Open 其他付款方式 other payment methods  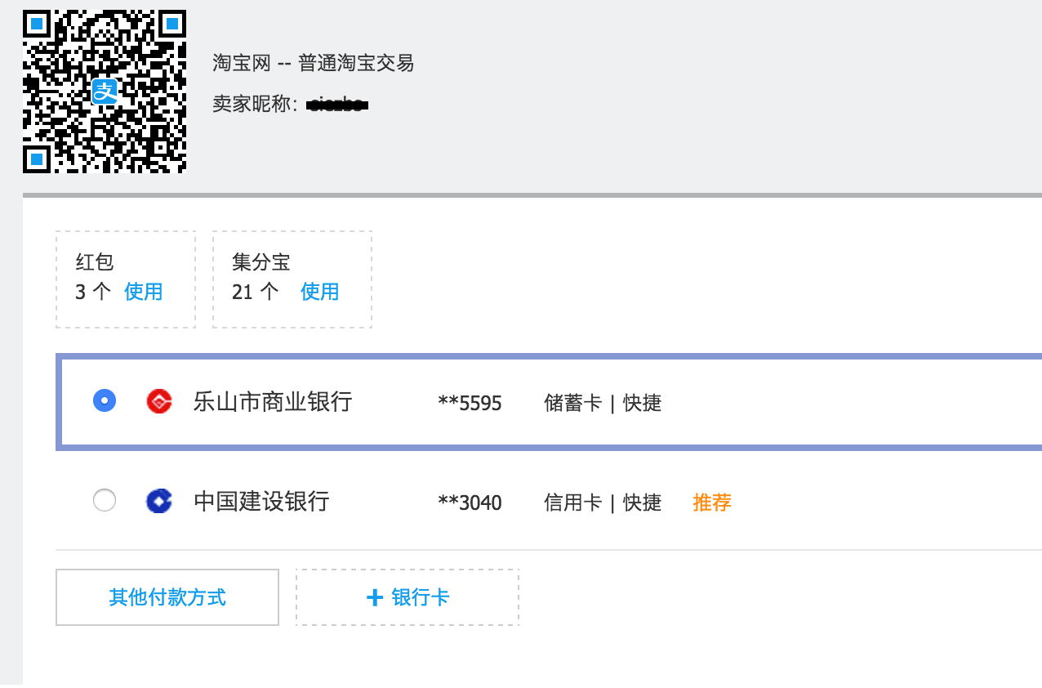click(167, 597)
